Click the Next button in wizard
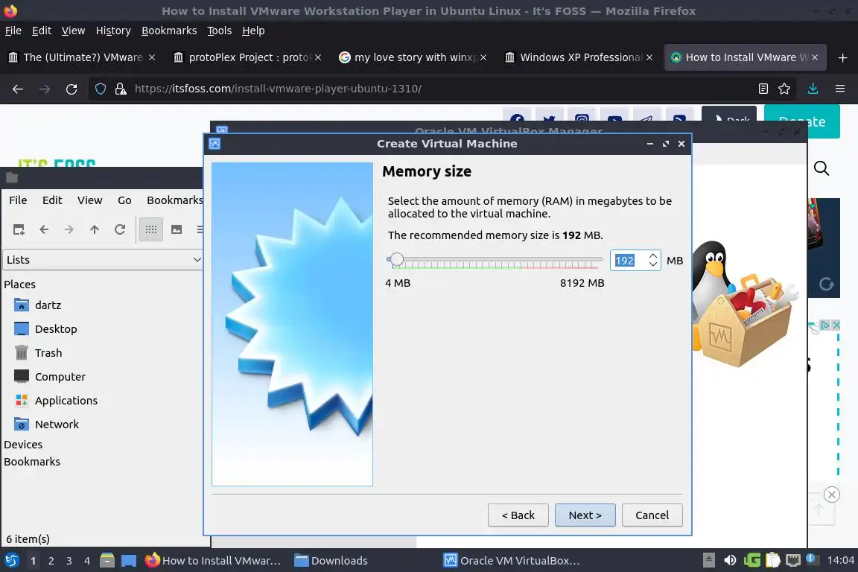The image size is (858, 572). 585,515
